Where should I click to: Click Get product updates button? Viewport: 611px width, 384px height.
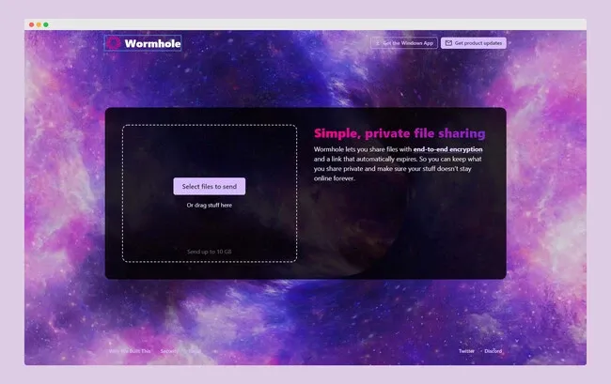pyautogui.click(x=474, y=43)
